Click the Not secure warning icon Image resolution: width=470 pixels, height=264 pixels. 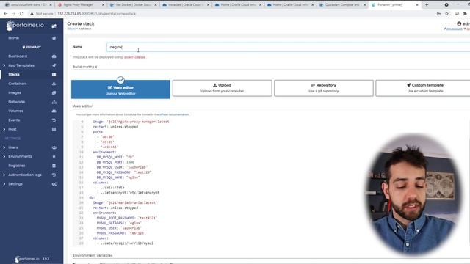coord(32,14)
